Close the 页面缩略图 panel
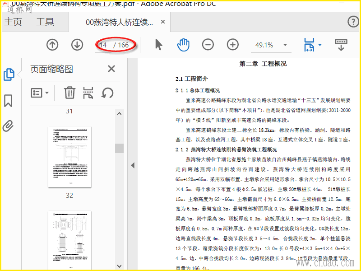This screenshot has width=361, height=271. click(111, 69)
